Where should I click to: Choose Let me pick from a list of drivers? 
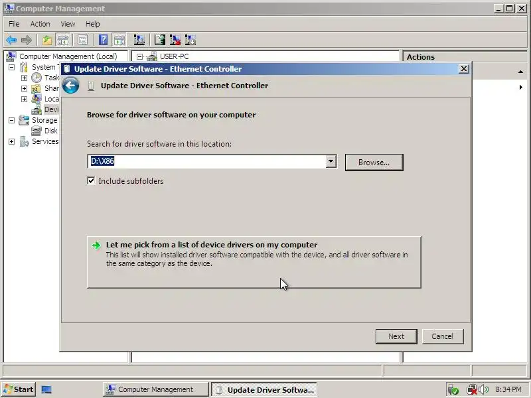point(254,262)
